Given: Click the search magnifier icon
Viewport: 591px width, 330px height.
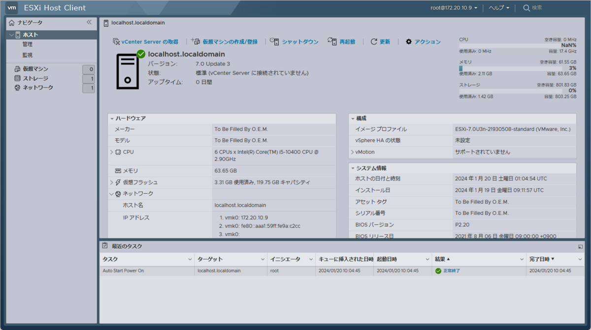Looking at the screenshot, I should (x=526, y=8).
